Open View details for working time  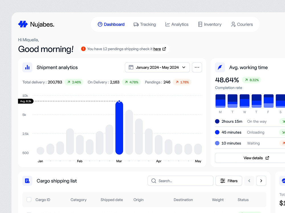pos(253,158)
